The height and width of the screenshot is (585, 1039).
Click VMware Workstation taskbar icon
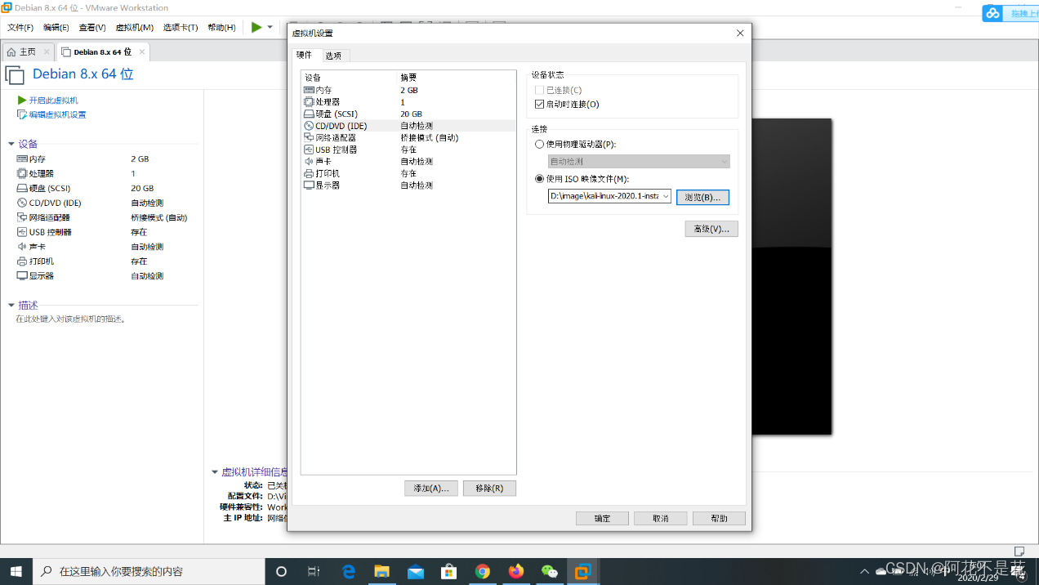pos(582,571)
